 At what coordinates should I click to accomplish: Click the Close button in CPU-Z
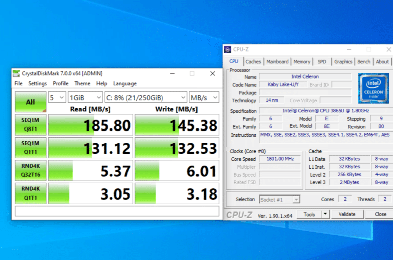[x=380, y=214]
